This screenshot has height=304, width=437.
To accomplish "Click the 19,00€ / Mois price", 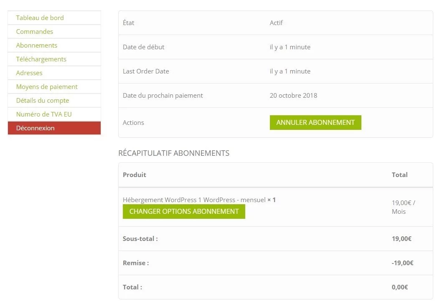I will pyautogui.click(x=404, y=207).
